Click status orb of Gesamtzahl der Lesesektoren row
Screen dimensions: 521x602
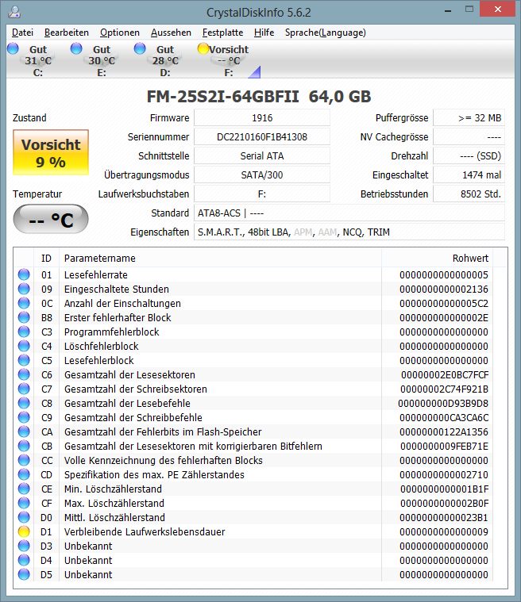[x=24, y=374]
